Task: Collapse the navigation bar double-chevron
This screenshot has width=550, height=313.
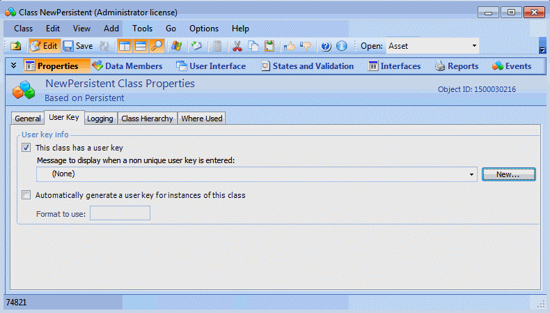Action: [13, 66]
